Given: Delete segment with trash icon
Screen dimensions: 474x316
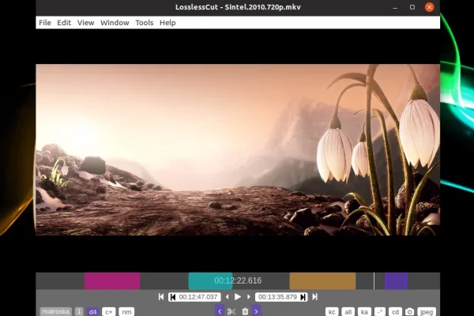Looking at the screenshot, I should tap(245, 311).
